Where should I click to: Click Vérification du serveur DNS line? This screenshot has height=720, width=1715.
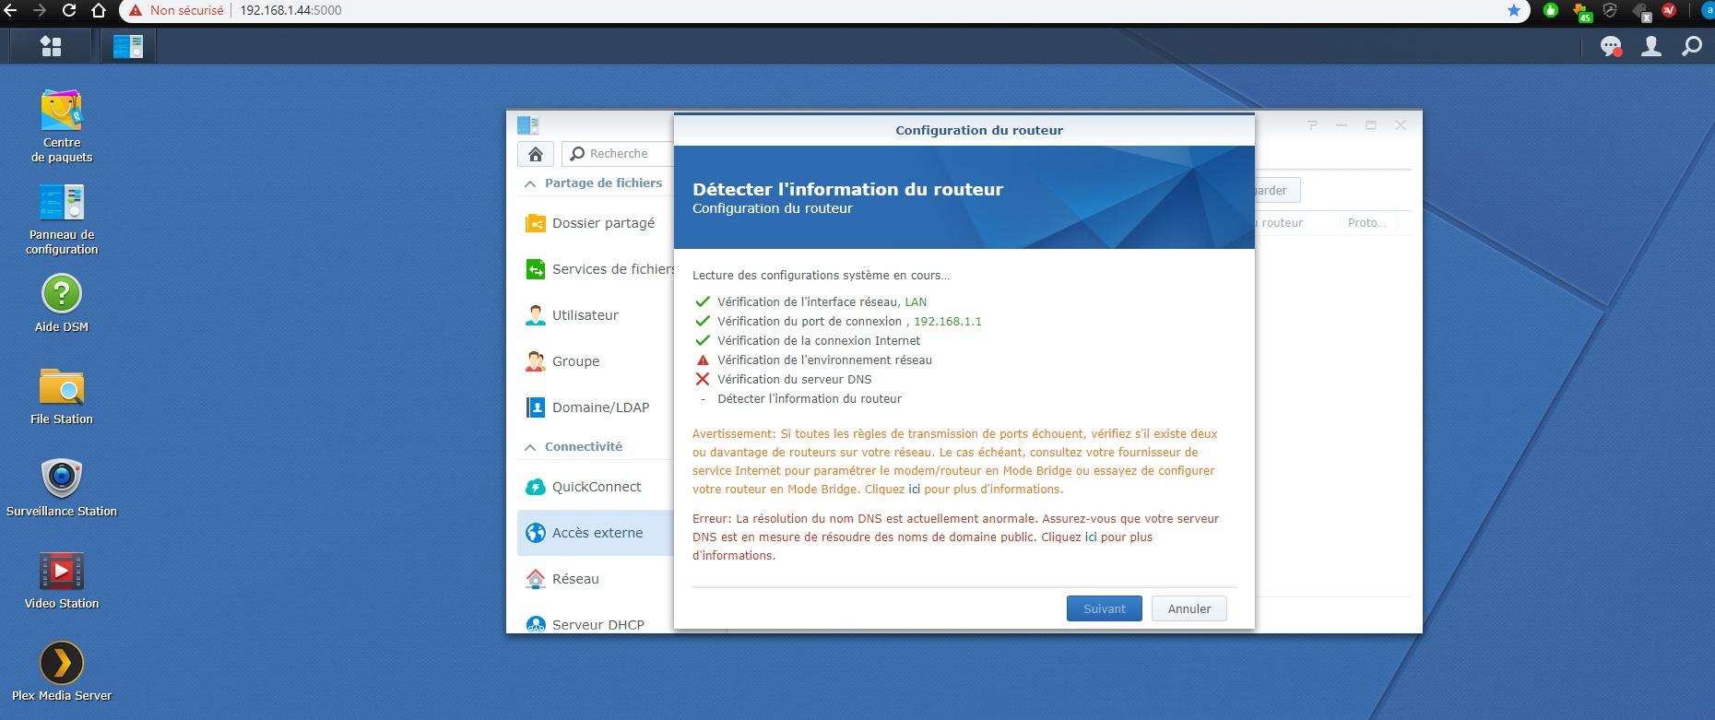(x=794, y=380)
